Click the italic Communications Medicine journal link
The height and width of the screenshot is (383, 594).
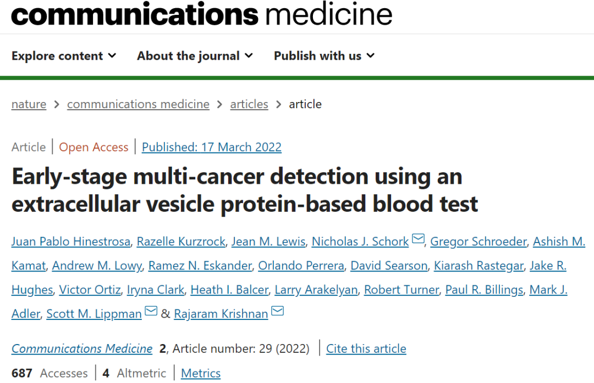tap(82, 348)
